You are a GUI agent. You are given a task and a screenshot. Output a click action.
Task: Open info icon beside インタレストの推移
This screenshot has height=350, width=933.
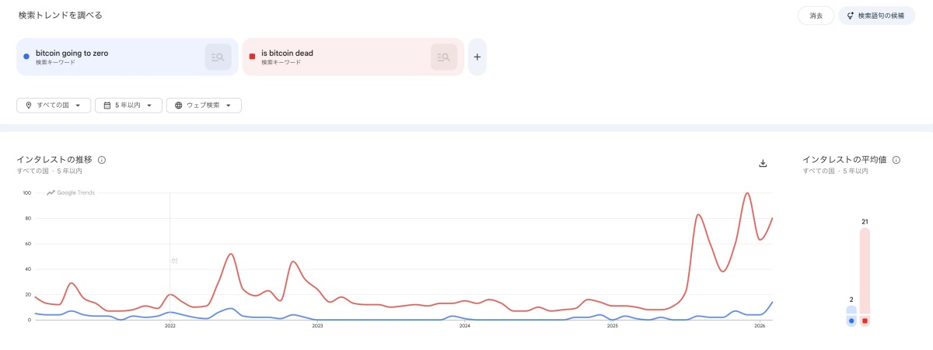click(x=102, y=160)
